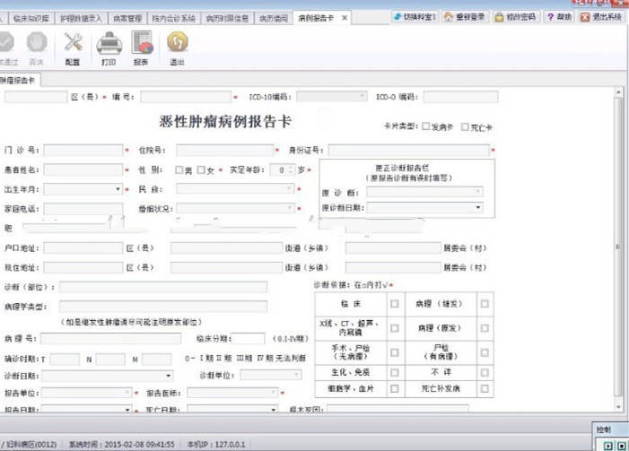This screenshot has width=629, height=451.
Task: Expand the 诊断日期 dropdown
Action: click(x=169, y=375)
